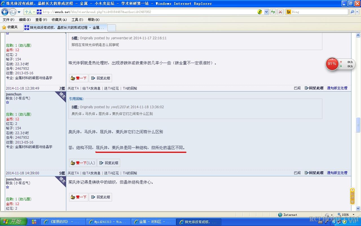The height and width of the screenshot is (226, 361).
Task: Click the 100% zoom level button
Action: click(x=343, y=215)
